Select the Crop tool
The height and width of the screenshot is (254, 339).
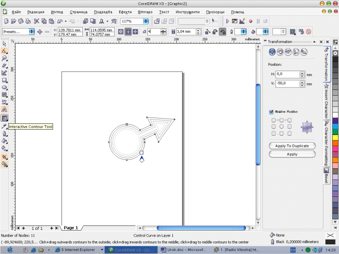tap(4, 157)
